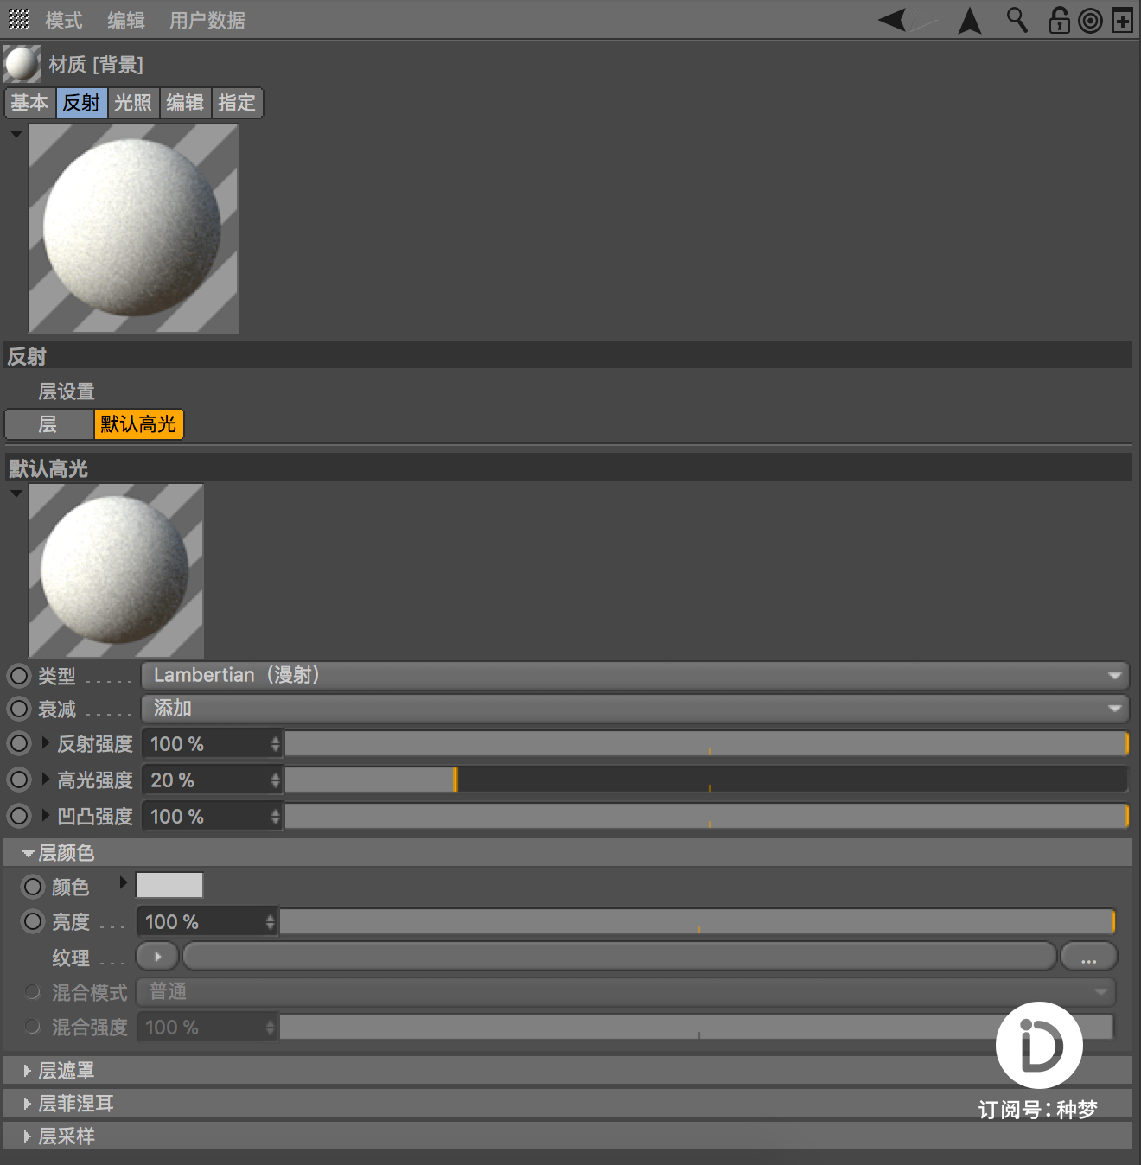This screenshot has width=1141, height=1165.
Task: Open the 衰减 添加 dropdown
Action: (635, 709)
